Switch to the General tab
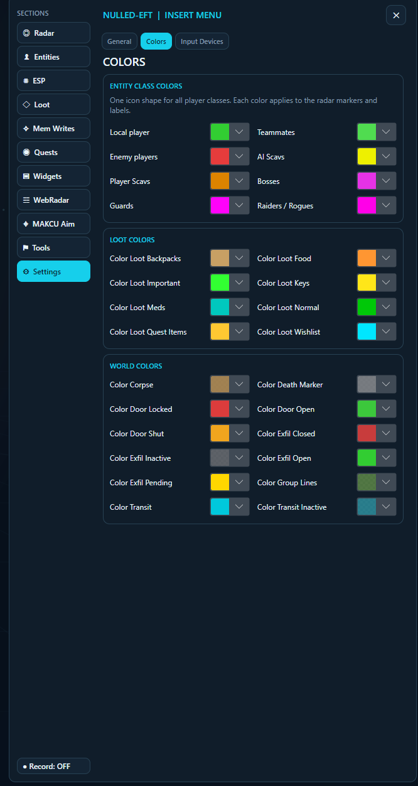418x786 pixels. [119, 41]
